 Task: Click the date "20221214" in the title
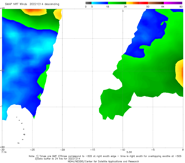36,4
